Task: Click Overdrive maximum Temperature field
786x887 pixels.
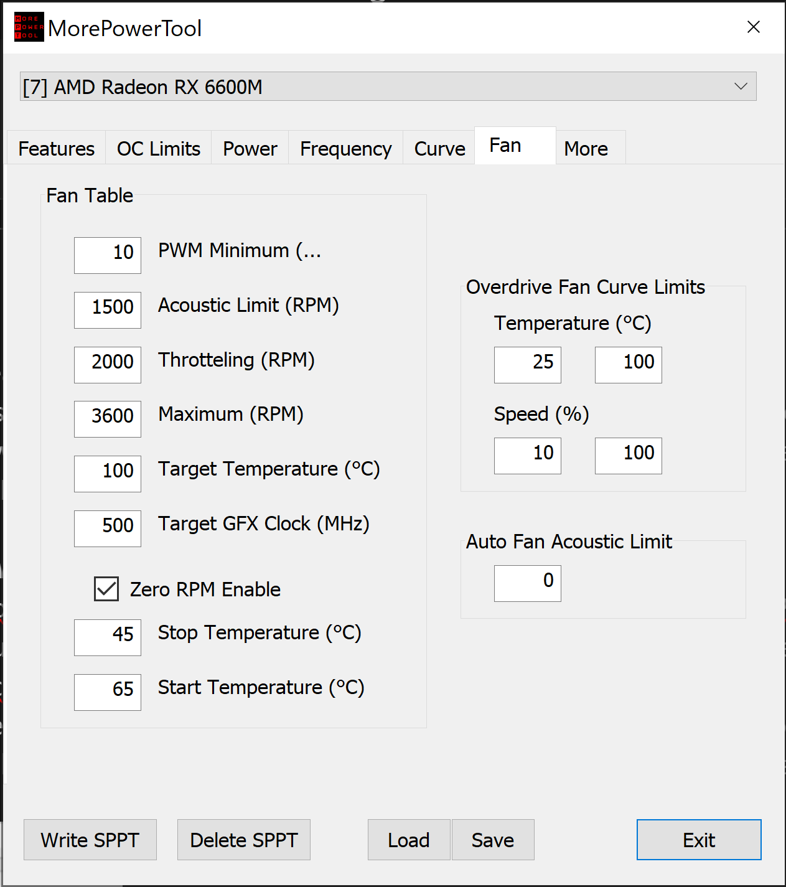Action: [629, 365]
